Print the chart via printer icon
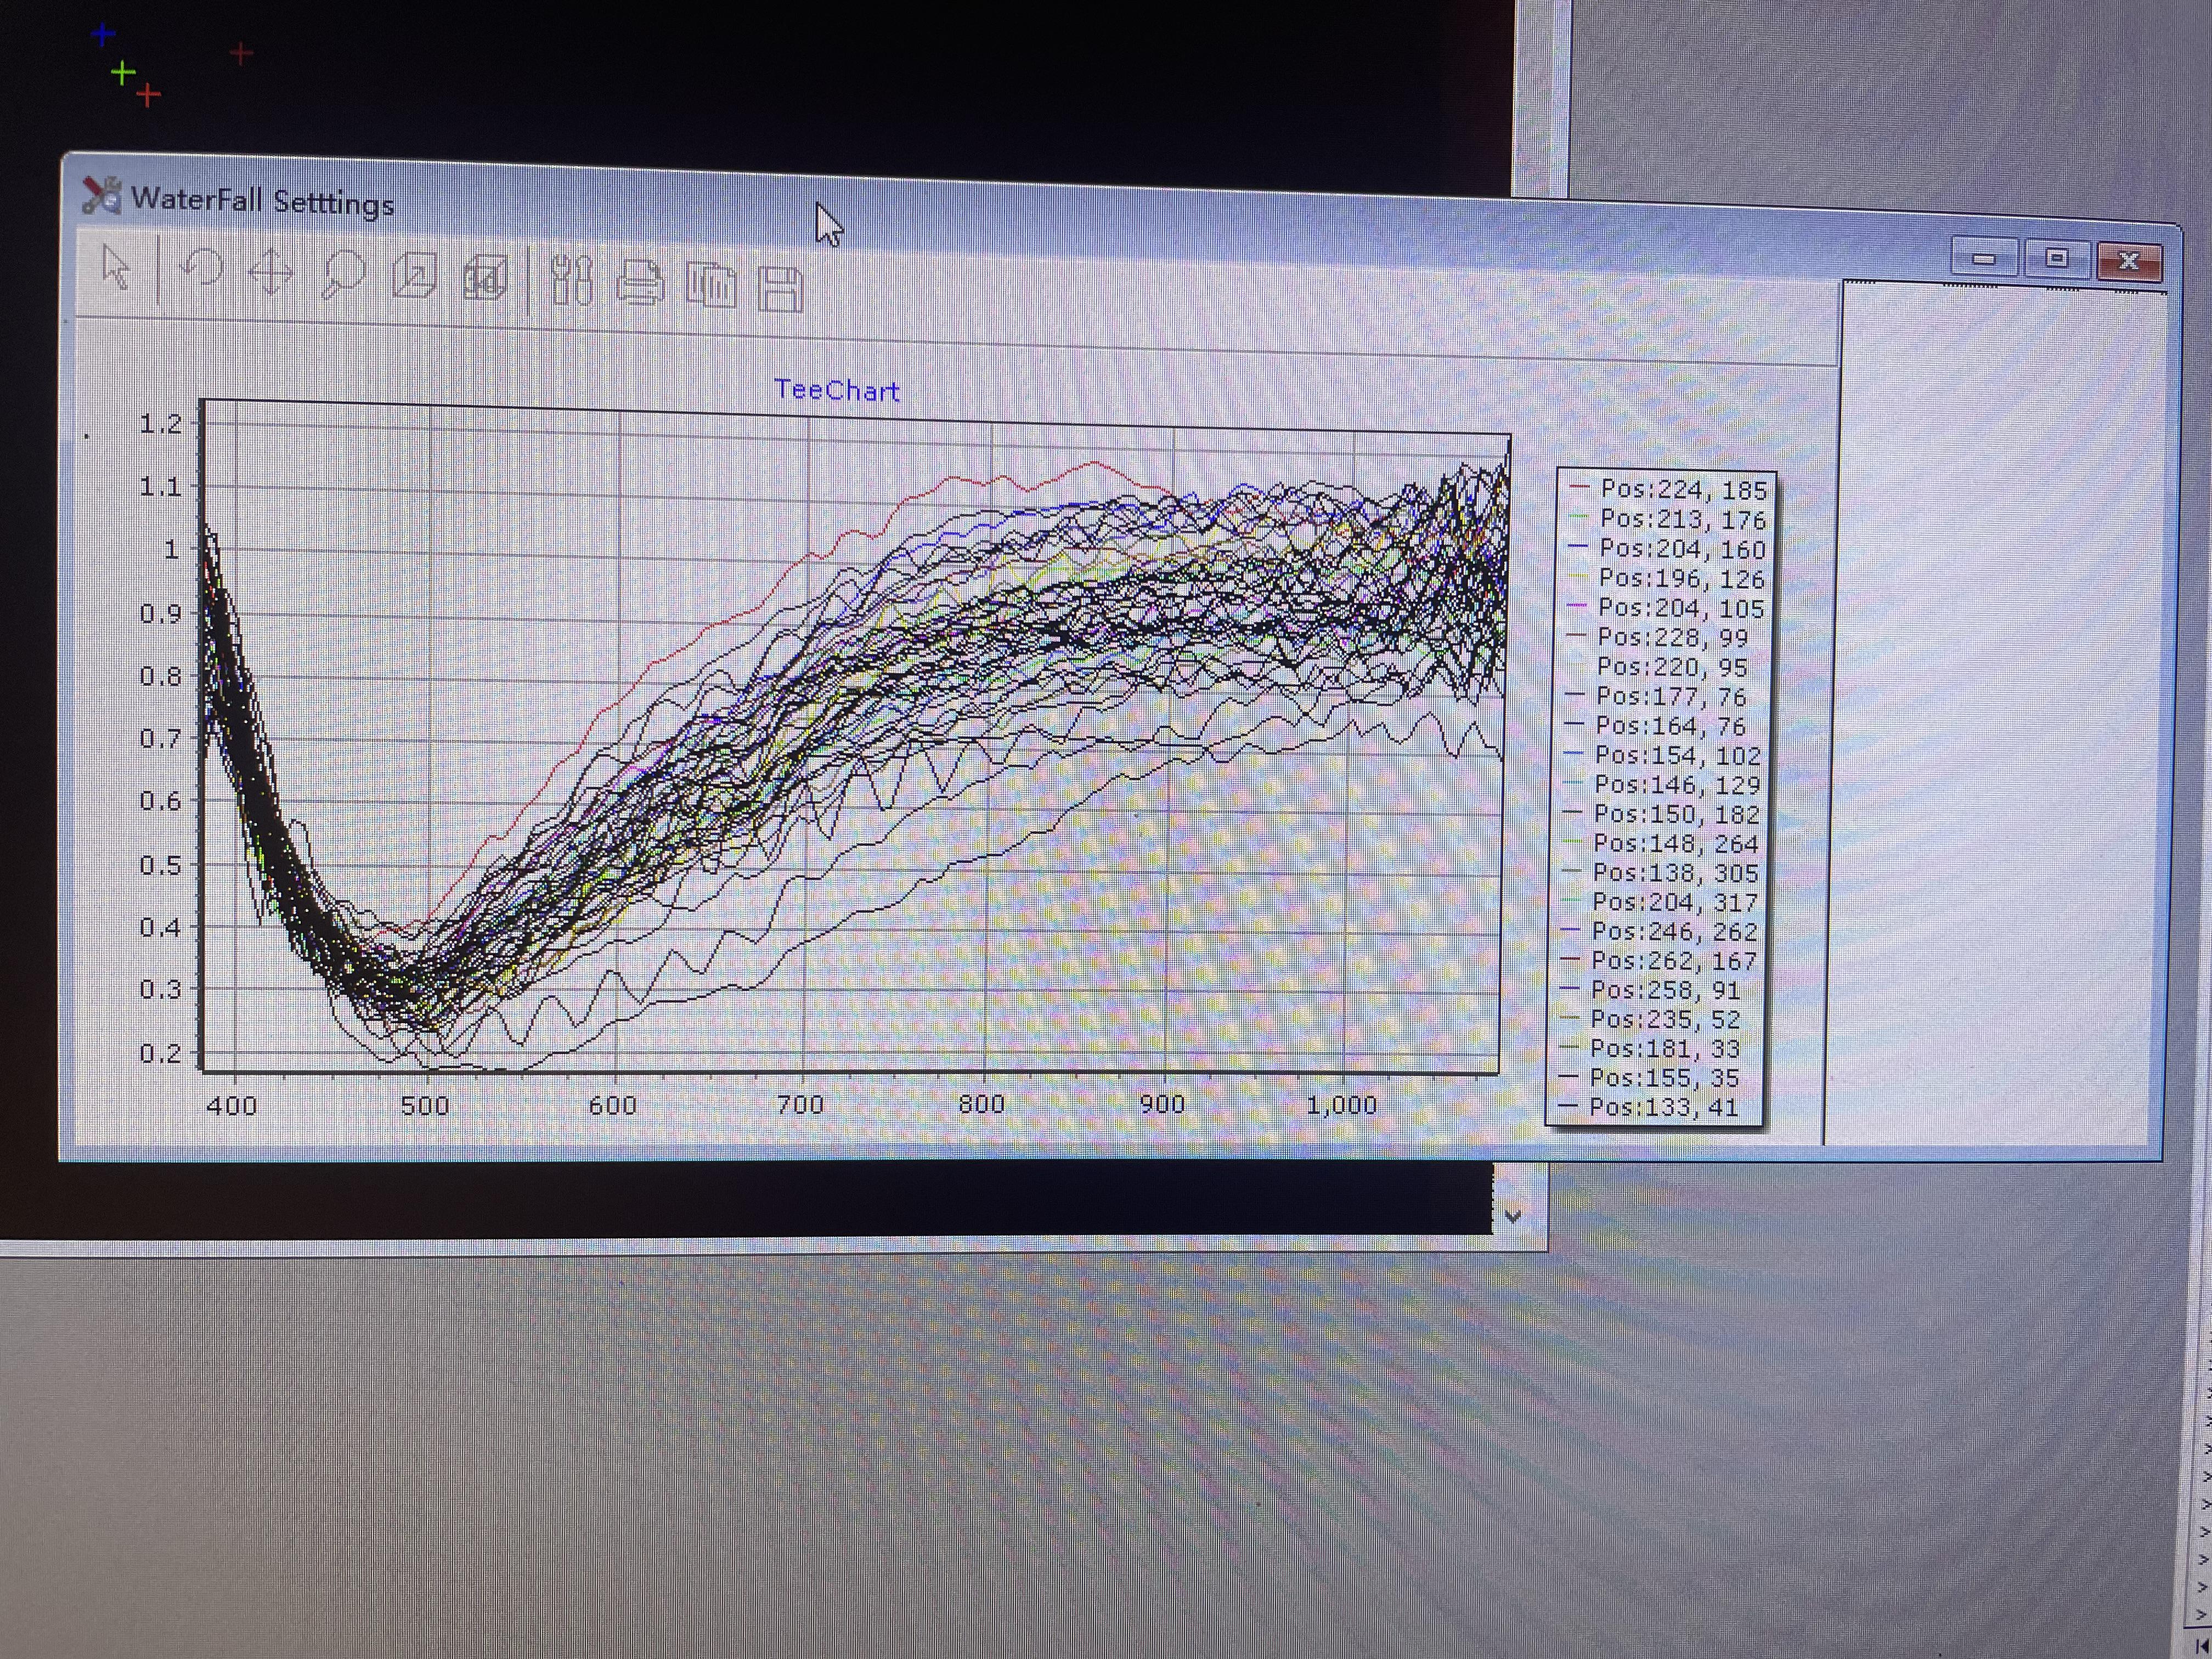The image size is (2212, 1659). pyautogui.click(x=640, y=284)
